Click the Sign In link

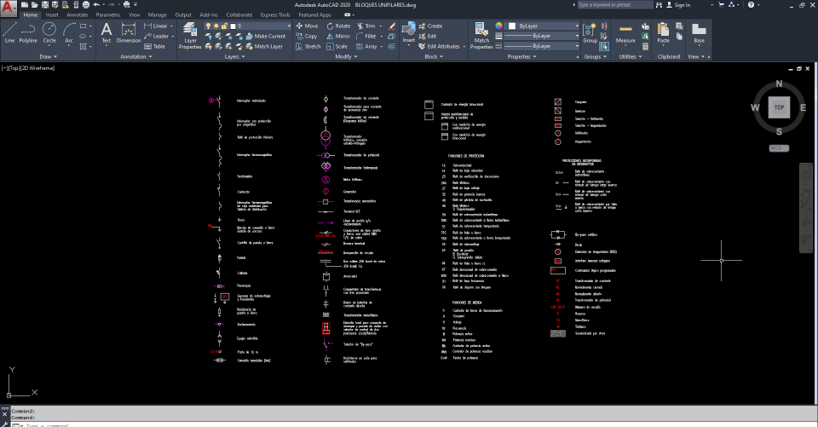(682, 5)
